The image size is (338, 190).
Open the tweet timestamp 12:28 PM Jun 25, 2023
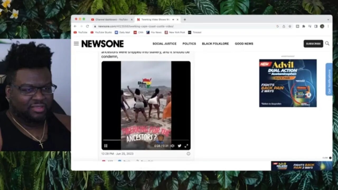[x=117, y=154]
